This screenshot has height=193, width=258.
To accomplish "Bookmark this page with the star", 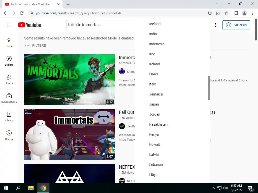I will [226, 13].
